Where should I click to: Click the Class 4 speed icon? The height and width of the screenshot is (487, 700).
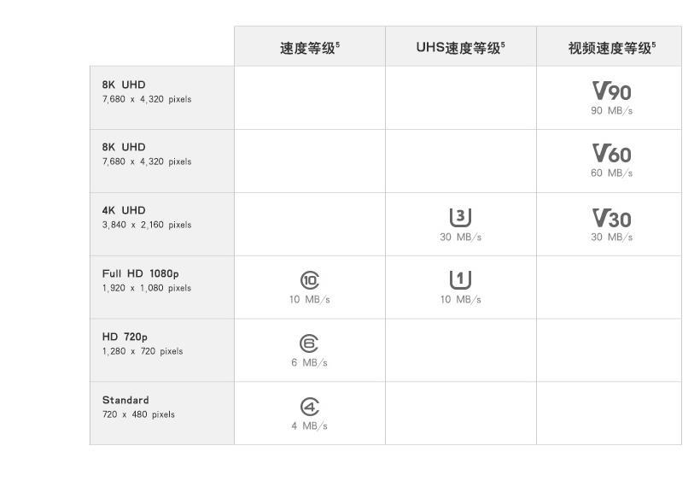(x=309, y=407)
